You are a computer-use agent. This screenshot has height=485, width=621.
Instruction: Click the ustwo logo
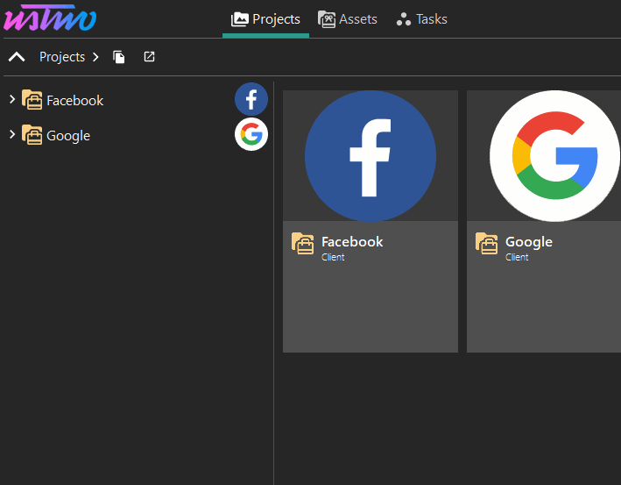click(50, 18)
